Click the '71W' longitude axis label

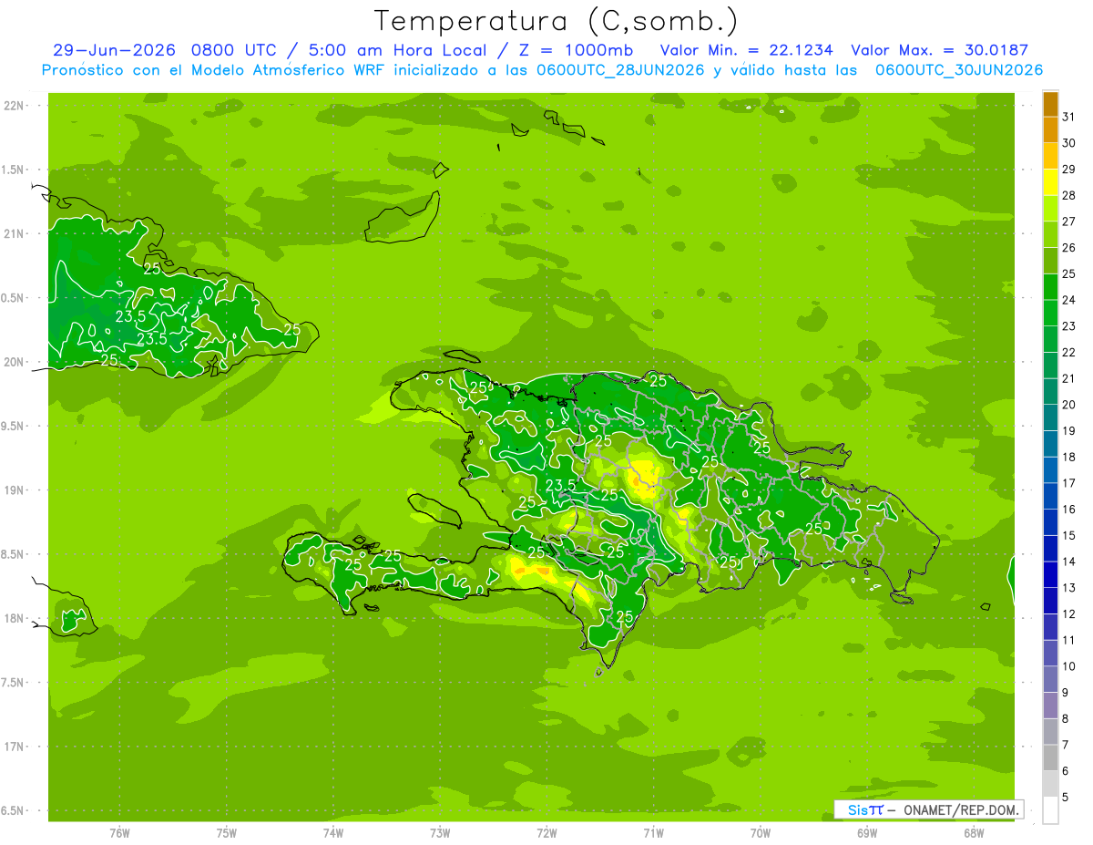[653, 832]
